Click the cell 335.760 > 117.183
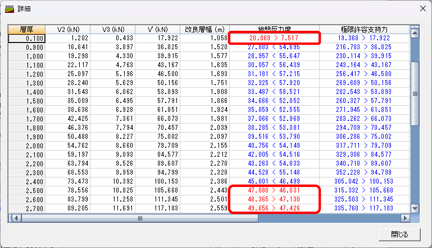The image size is (432, 248). point(364,208)
